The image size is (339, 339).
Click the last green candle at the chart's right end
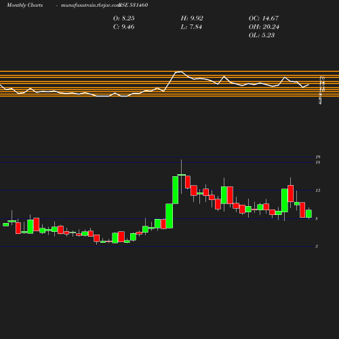point(308,214)
